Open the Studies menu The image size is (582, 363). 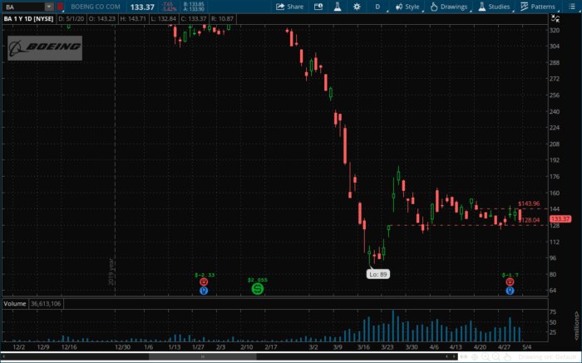point(494,7)
